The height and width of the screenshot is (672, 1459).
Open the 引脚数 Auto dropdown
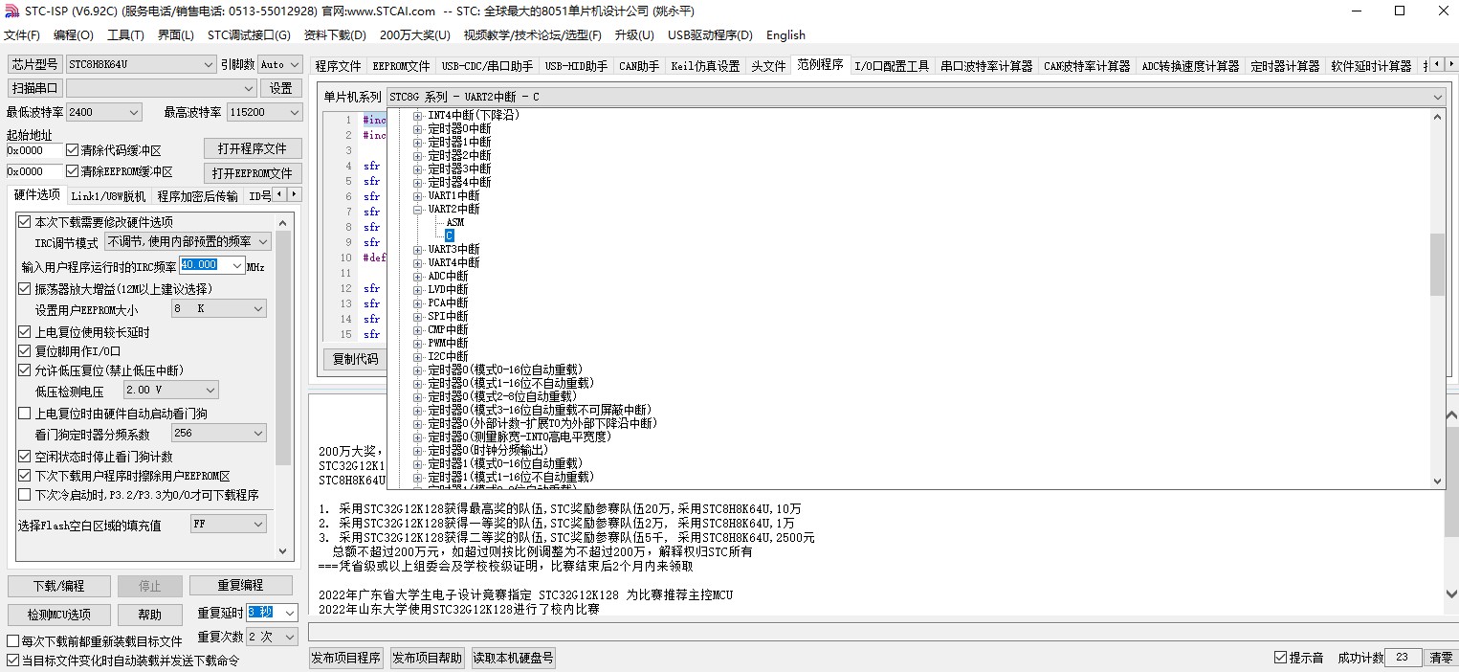tap(278, 64)
